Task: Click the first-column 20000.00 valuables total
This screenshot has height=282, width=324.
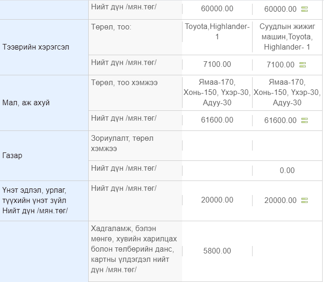Action: tap(217, 200)
